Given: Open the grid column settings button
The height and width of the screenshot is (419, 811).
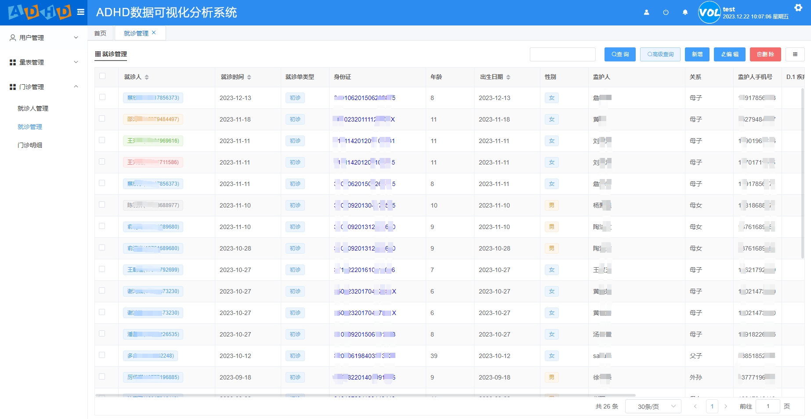Looking at the screenshot, I should [795, 54].
